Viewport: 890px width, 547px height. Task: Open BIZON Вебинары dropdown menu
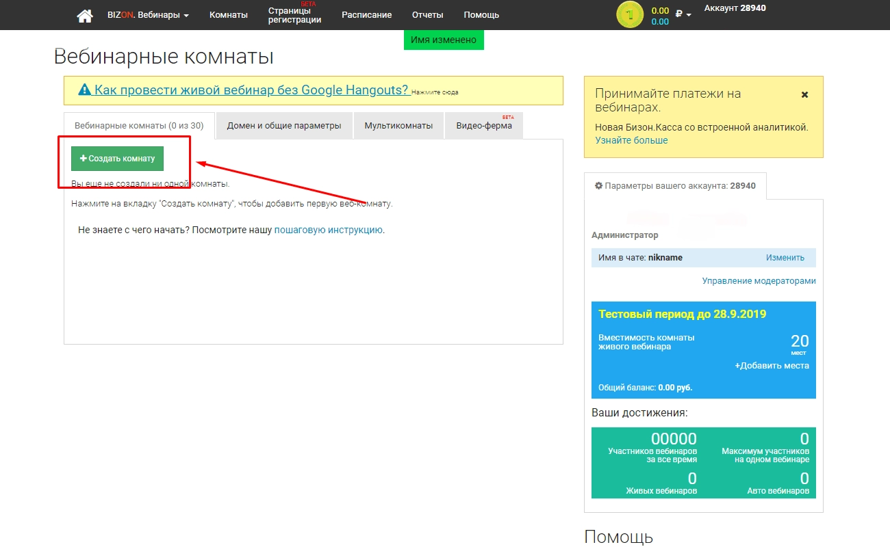(148, 15)
